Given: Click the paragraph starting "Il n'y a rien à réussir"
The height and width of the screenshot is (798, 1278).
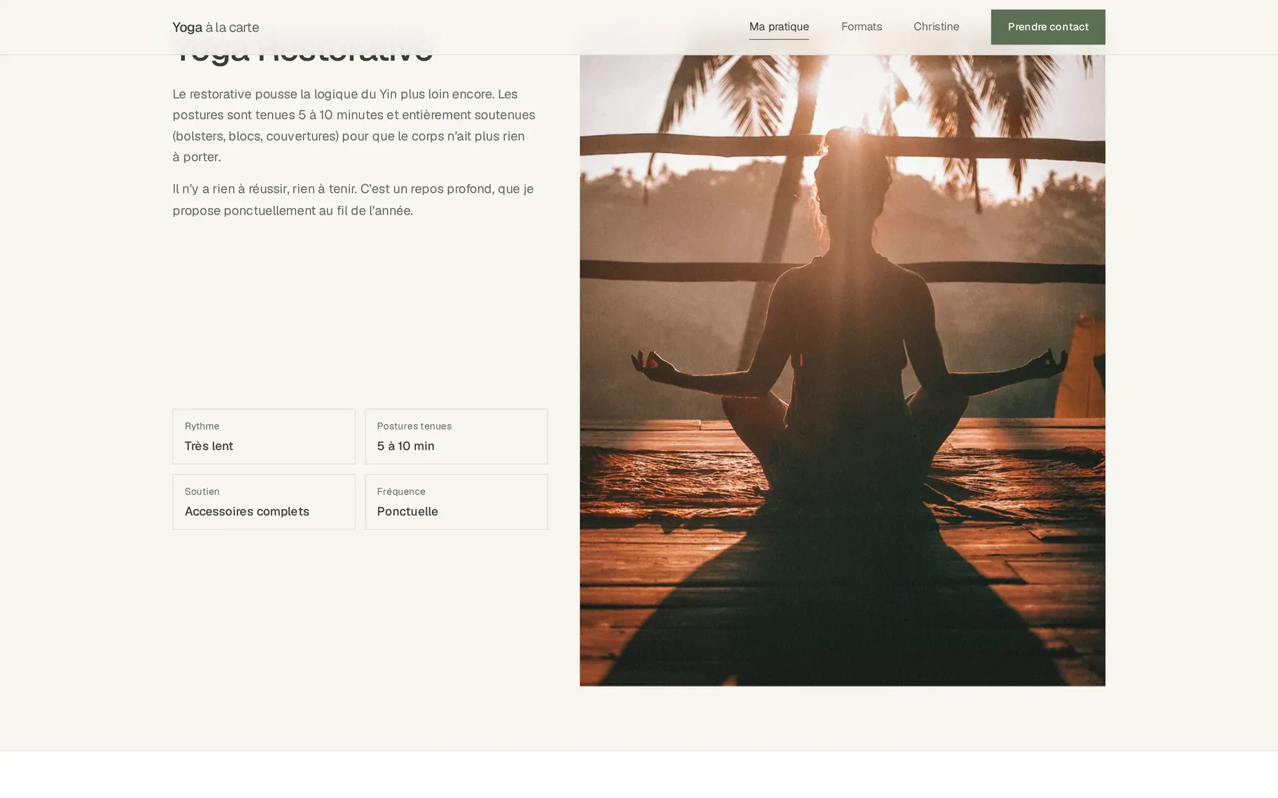Looking at the screenshot, I should click(353, 199).
